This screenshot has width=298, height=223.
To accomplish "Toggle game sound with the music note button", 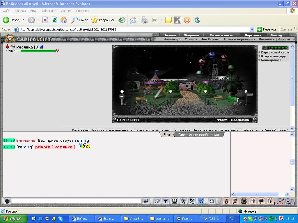I will point(201,201).
